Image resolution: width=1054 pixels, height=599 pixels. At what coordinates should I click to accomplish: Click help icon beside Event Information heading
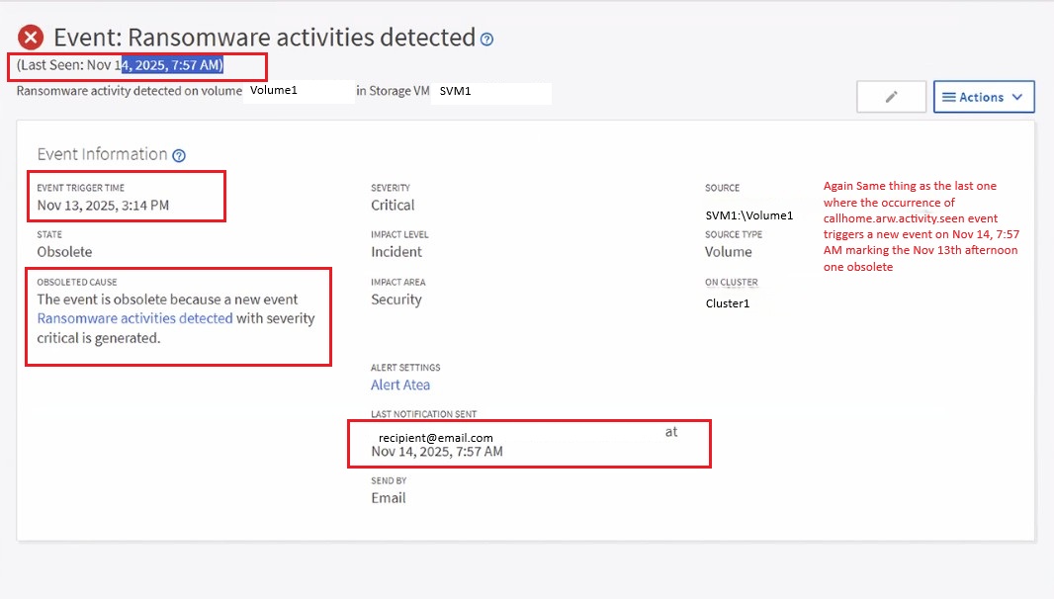[179, 155]
